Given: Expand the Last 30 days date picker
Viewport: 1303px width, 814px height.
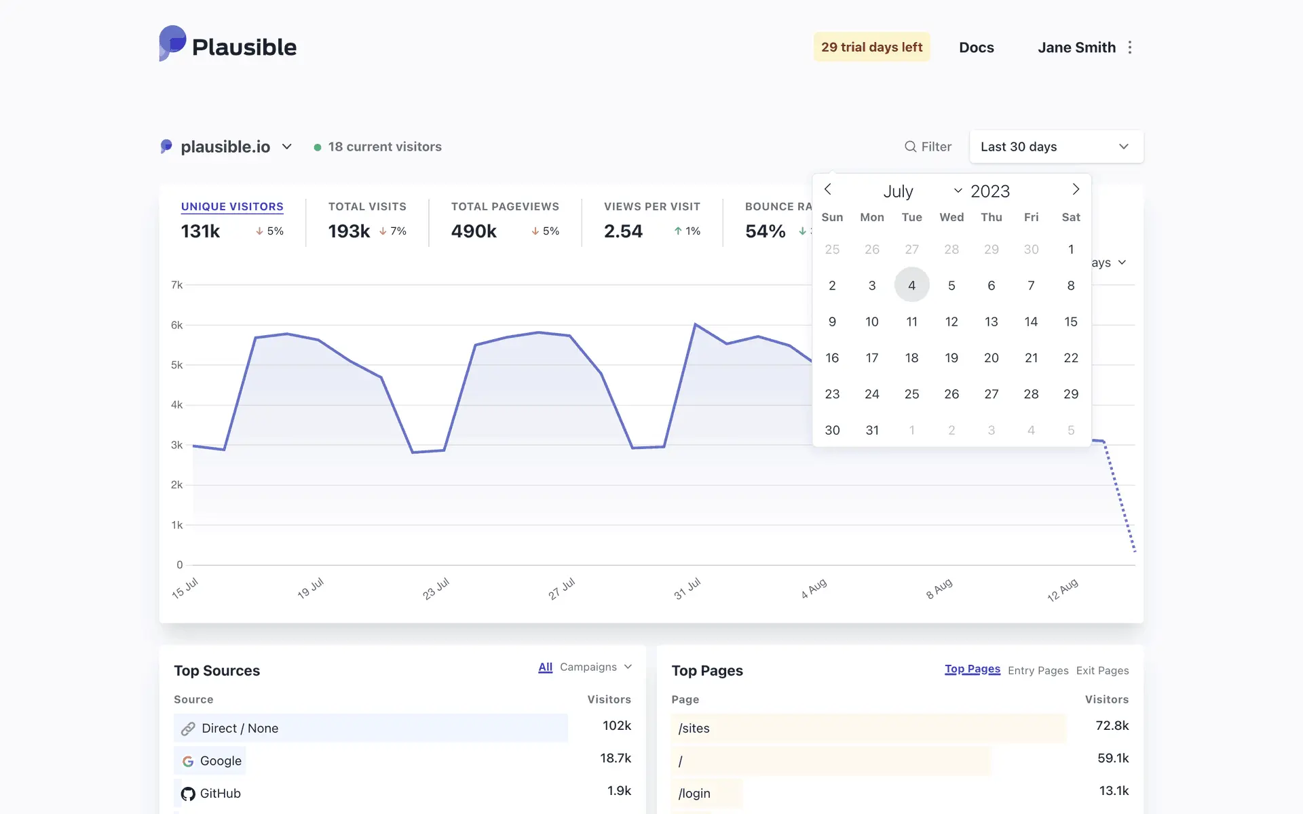Looking at the screenshot, I should pos(1056,147).
